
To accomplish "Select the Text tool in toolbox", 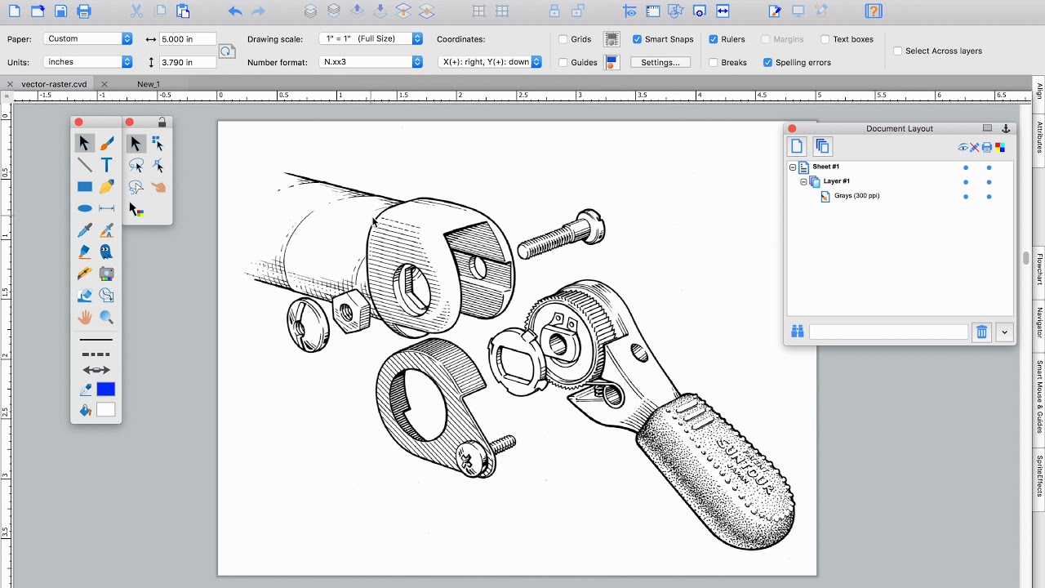I will coord(106,165).
